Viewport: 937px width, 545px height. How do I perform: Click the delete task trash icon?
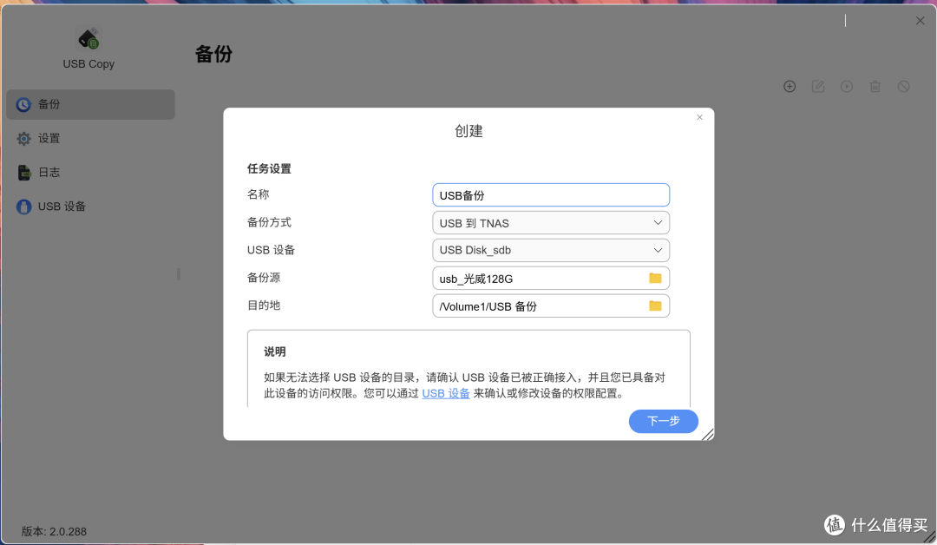pos(875,87)
